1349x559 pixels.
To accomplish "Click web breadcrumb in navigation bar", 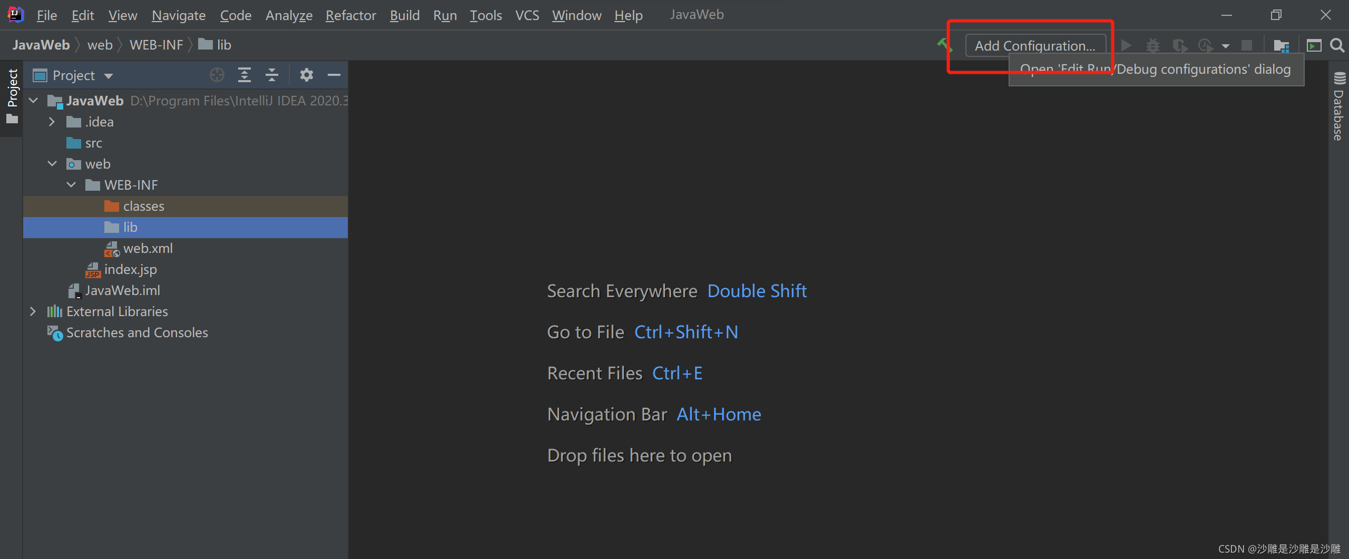I will [x=100, y=45].
